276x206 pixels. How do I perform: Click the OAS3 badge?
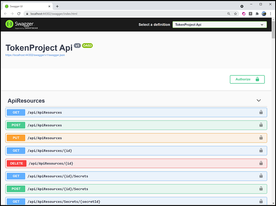point(87,46)
